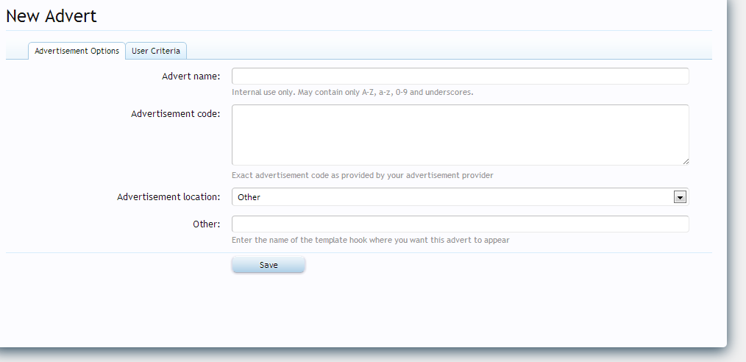This screenshot has width=746, height=362.
Task: Select the Advertisement Options tab
Action: [x=77, y=51]
